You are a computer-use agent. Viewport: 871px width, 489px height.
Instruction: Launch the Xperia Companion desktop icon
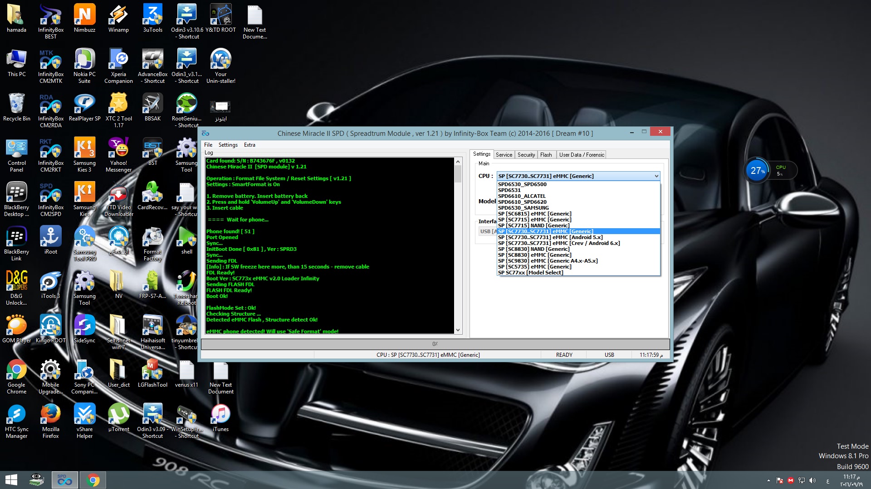click(x=118, y=66)
